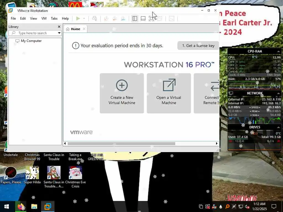Collapse the CPU-RAM widget section

click(278, 51)
